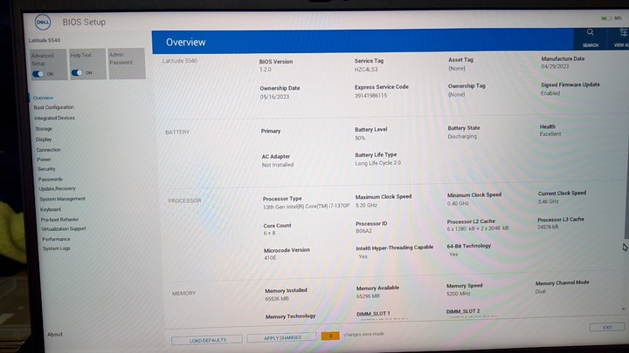Click the battery status icon at top right

coord(606,18)
